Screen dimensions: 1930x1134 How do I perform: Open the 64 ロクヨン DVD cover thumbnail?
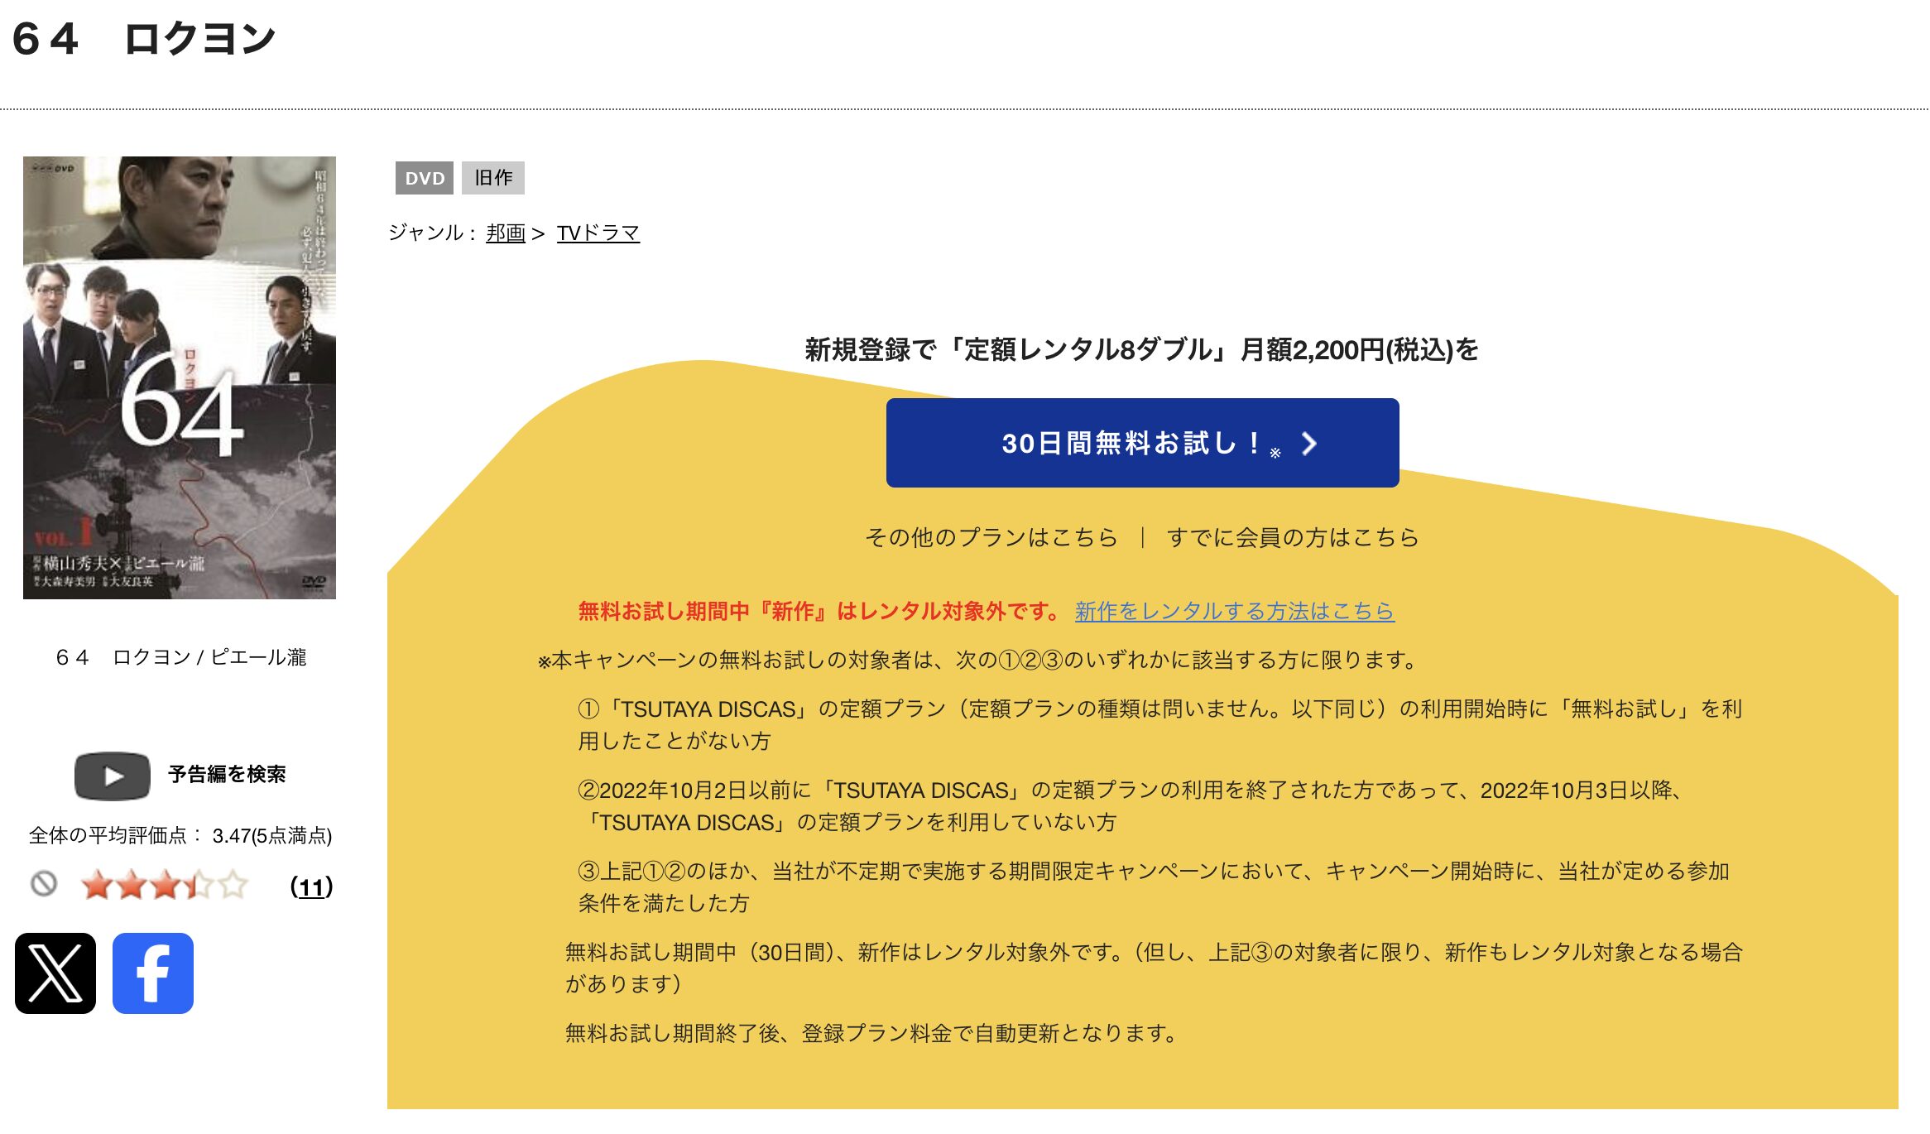180,377
